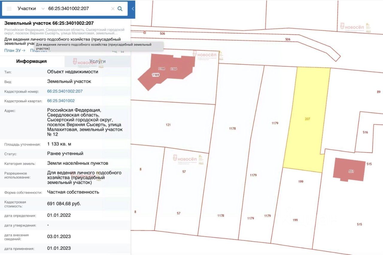Click the bookmark icon under the title
Screen dimensions: 383x255
click(122, 51)
